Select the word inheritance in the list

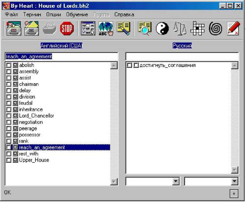click(x=31, y=109)
